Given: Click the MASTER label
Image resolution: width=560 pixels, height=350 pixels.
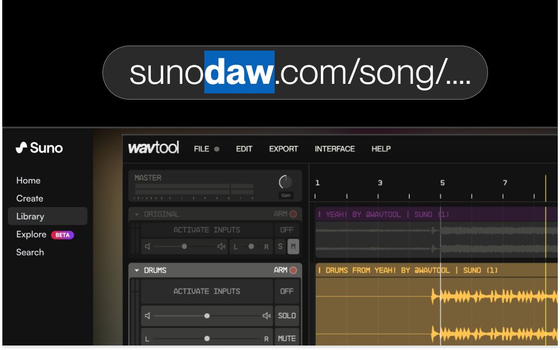Looking at the screenshot, I should [148, 177].
